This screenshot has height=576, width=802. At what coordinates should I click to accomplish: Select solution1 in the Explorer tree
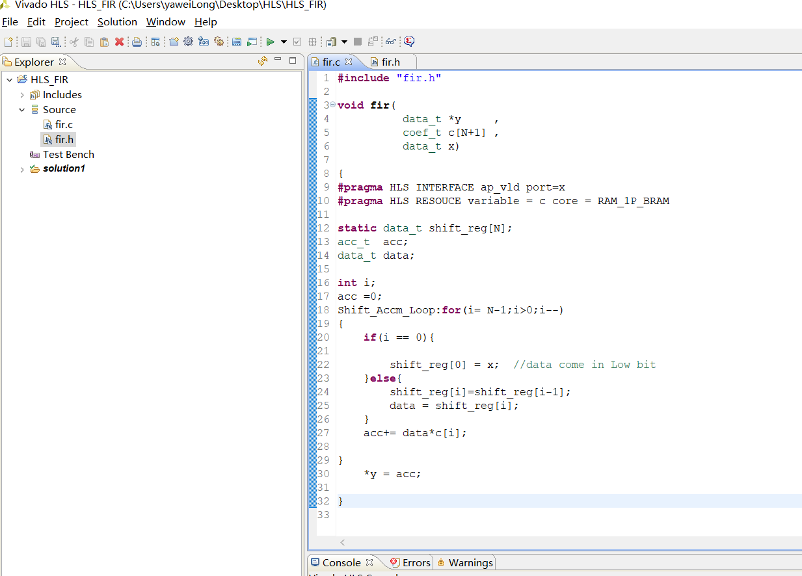coord(64,169)
